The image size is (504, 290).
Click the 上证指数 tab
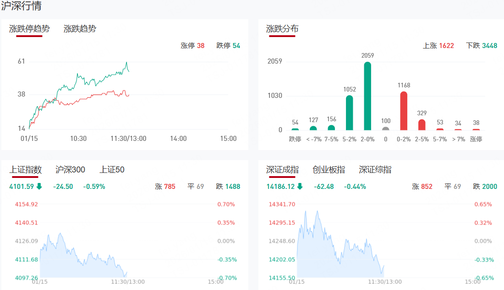click(x=26, y=170)
